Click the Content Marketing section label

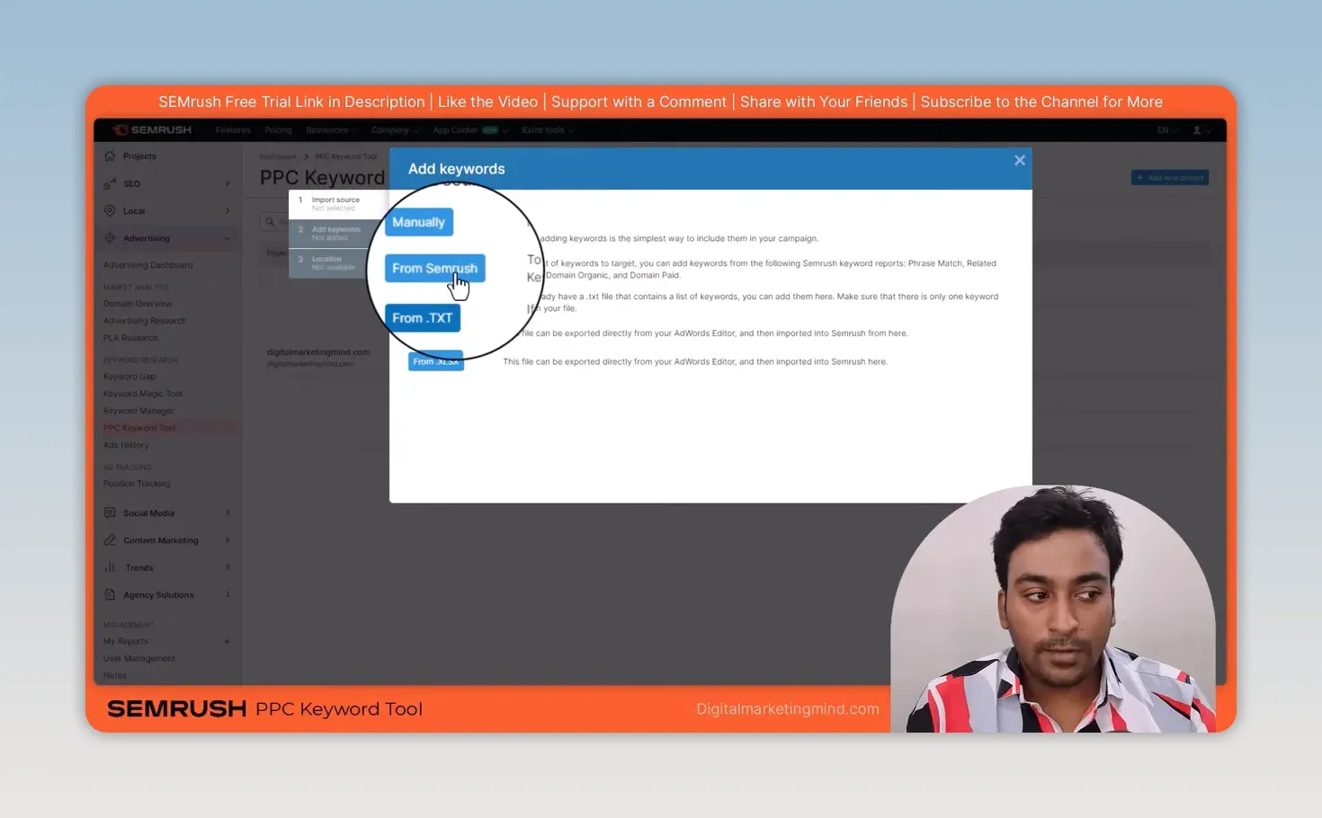(x=161, y=540)
